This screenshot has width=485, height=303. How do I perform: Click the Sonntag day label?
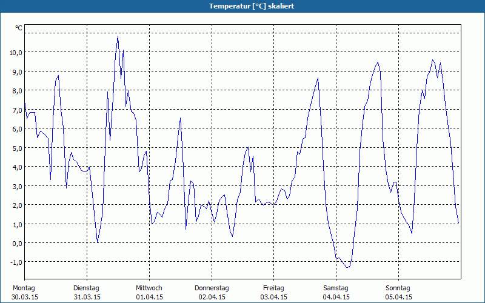click(398, 288)
